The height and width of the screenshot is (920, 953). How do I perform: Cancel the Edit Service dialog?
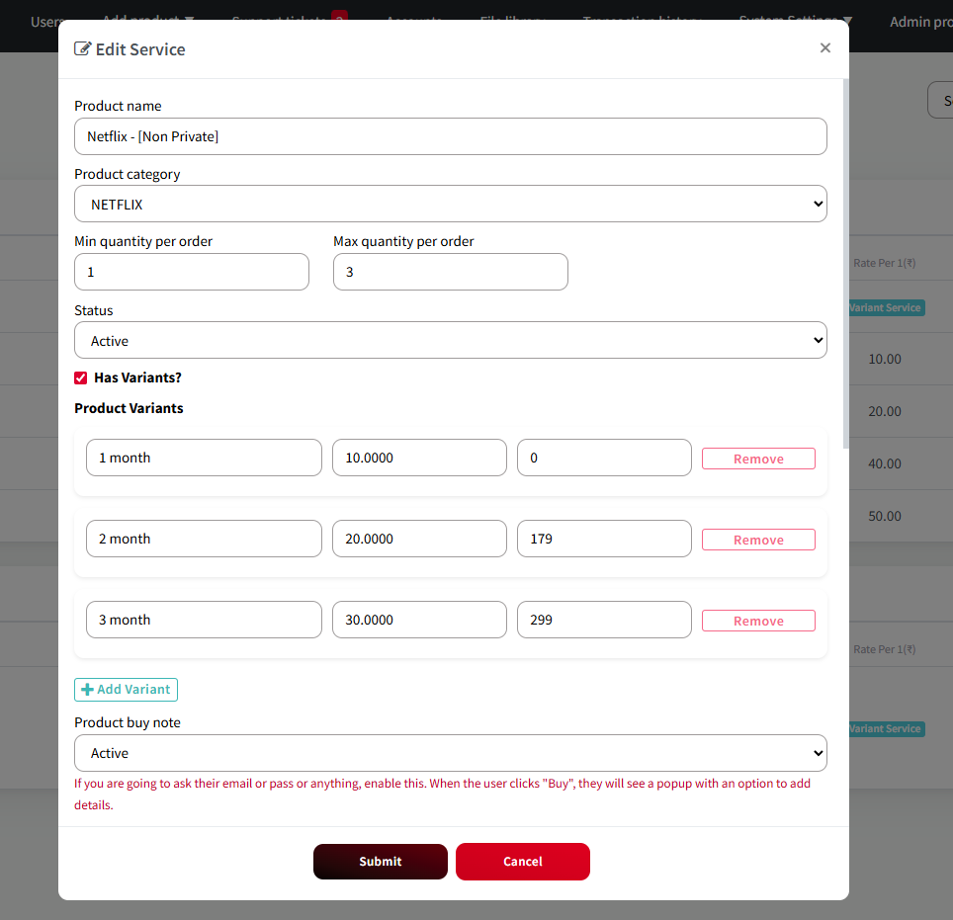click(523, 862)
